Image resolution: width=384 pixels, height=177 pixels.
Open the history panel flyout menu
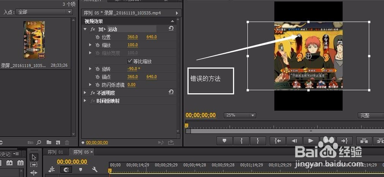[17, 154]
